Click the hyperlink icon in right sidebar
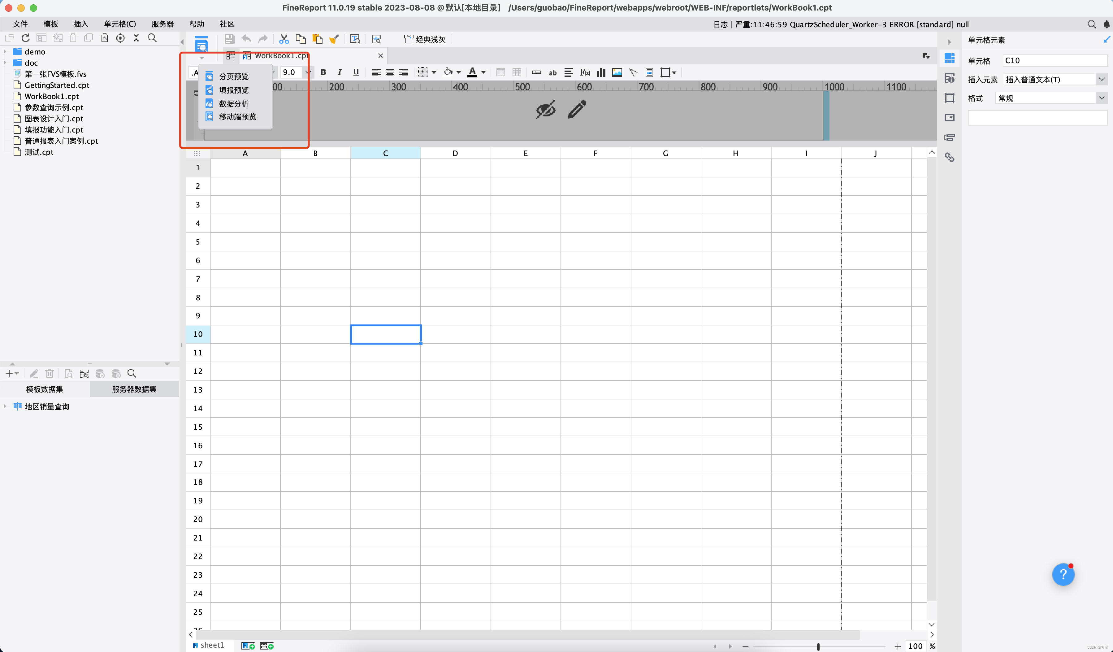Image resolution: width=1113 pixels, height=652 pixels. tap(949, 157)
